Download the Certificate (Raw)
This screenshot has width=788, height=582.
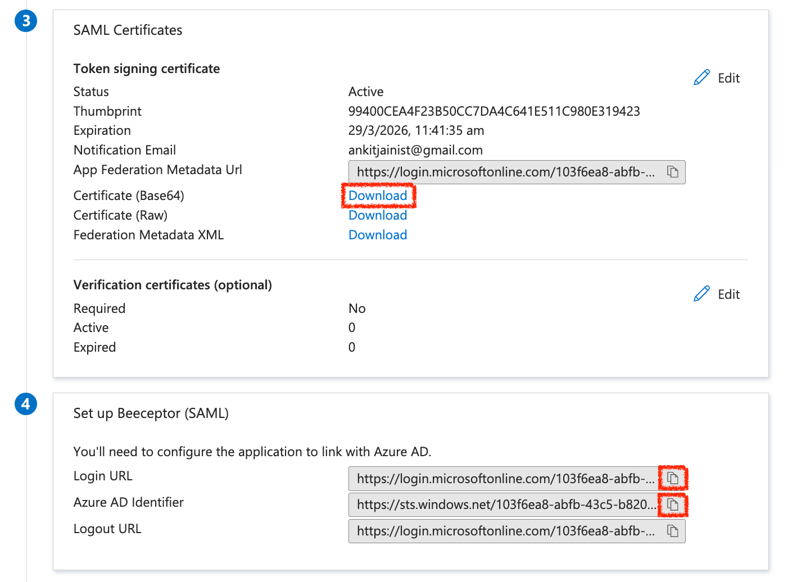coord(378,215)
